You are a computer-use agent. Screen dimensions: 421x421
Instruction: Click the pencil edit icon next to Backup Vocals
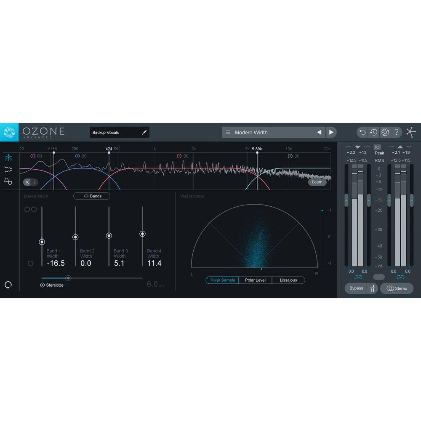(x=144, y=132)
